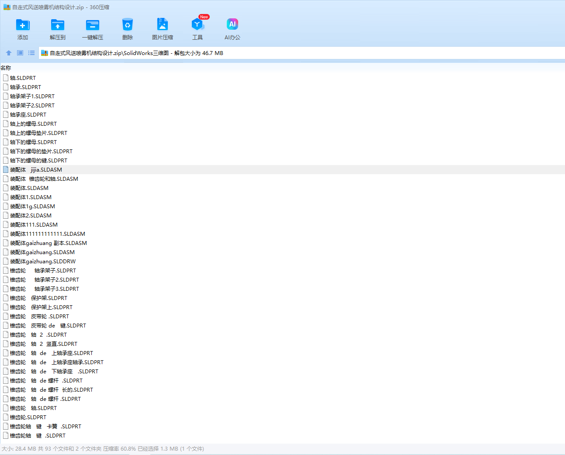565x455 pixels.
Task: Select file 锥齿轮 轴 2 竖直.SLDPRT
Action: click(x=44, y=344)
